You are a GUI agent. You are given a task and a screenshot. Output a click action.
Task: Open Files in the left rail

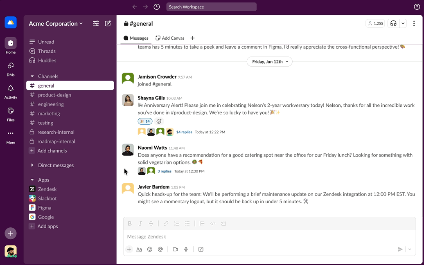(11, 114)
